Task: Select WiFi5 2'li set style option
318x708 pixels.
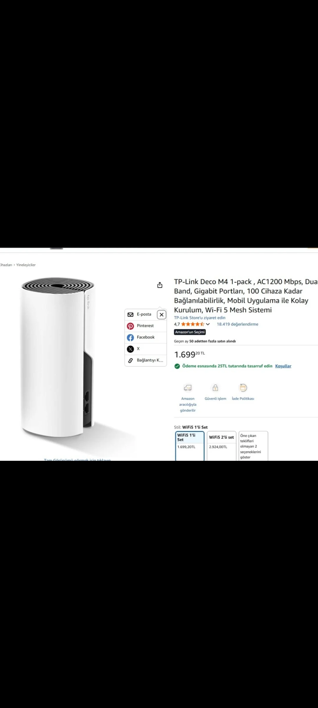Action: tap(221, 446)
